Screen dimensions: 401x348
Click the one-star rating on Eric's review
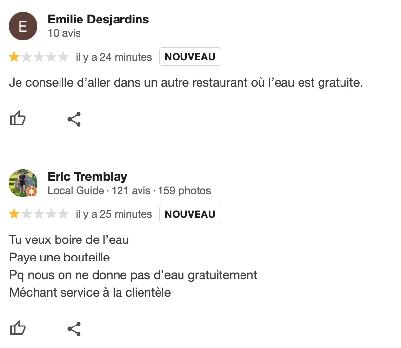point(39,214)
